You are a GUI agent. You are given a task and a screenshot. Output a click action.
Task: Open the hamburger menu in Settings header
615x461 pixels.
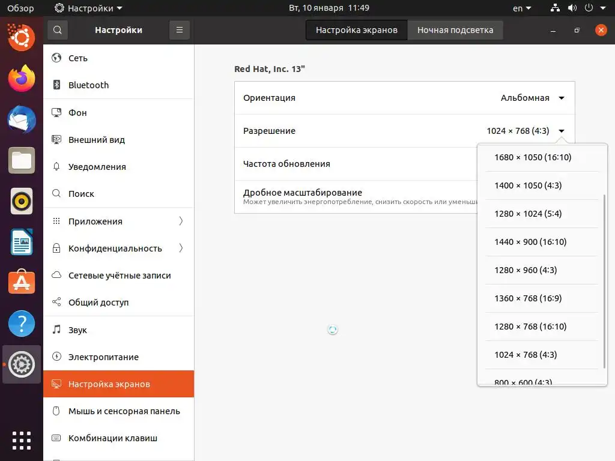click(179, 30)
